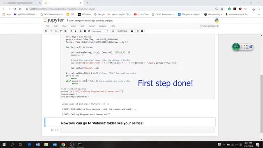Open the Kernel menu

(x=91, y=26)
